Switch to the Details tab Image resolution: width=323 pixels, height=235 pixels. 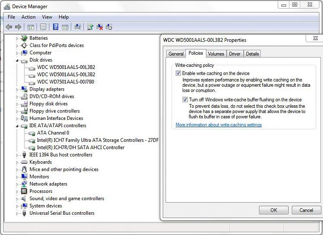tap(252, 54)
